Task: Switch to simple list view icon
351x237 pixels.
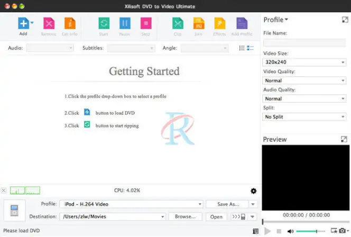Action: click(242, 48)
